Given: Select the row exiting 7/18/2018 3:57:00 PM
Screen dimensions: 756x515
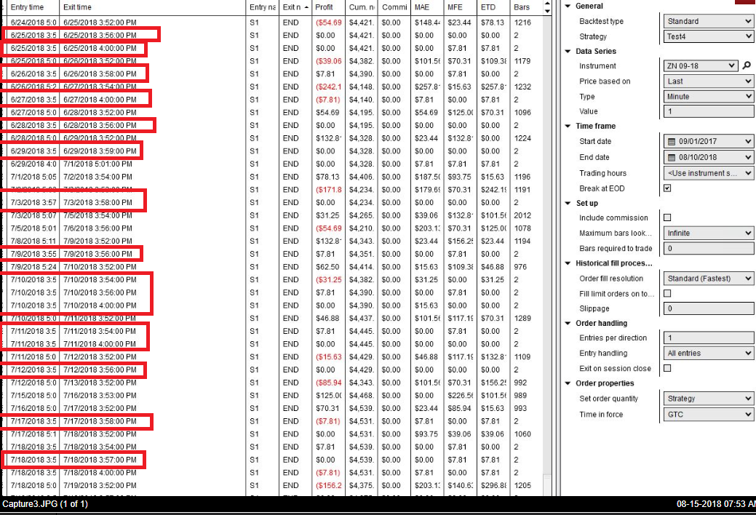Looking at the screenshot, I should (x=272, y=460).
